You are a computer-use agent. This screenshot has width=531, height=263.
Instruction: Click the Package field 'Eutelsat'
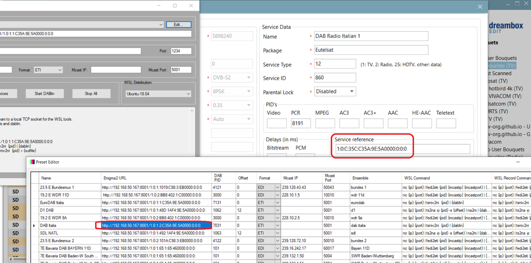click(x=370, y=50)
